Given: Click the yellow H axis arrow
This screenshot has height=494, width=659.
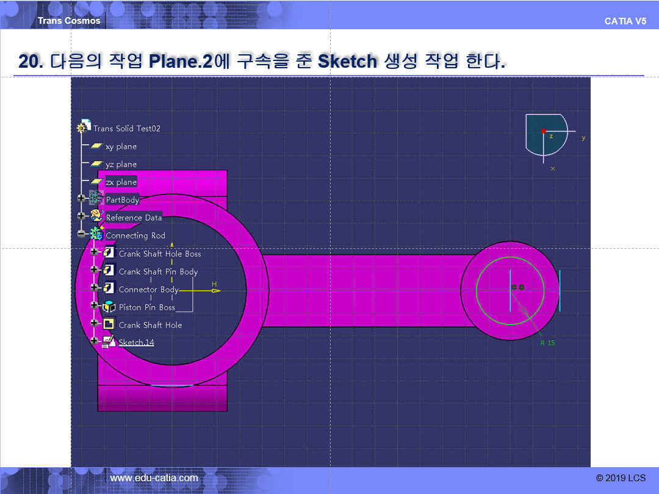Looking at the screenshot, I should [x=215, y=290].
